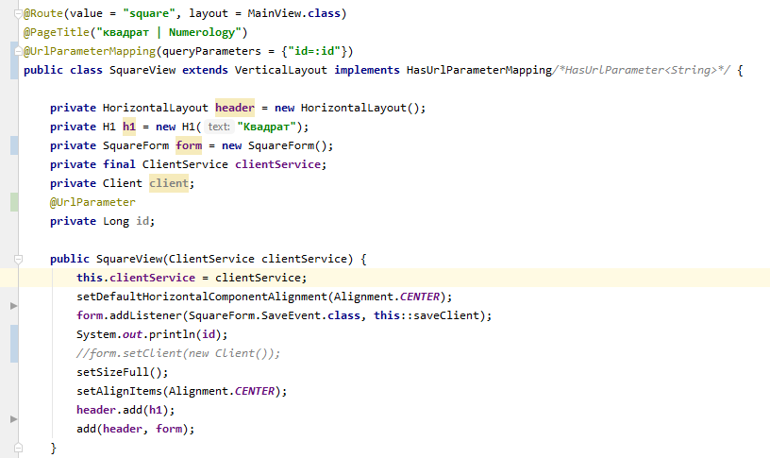Click the fold end marker at the constructor's closing brace
Screen dimensions: 770x458
[x=19, y=448]
